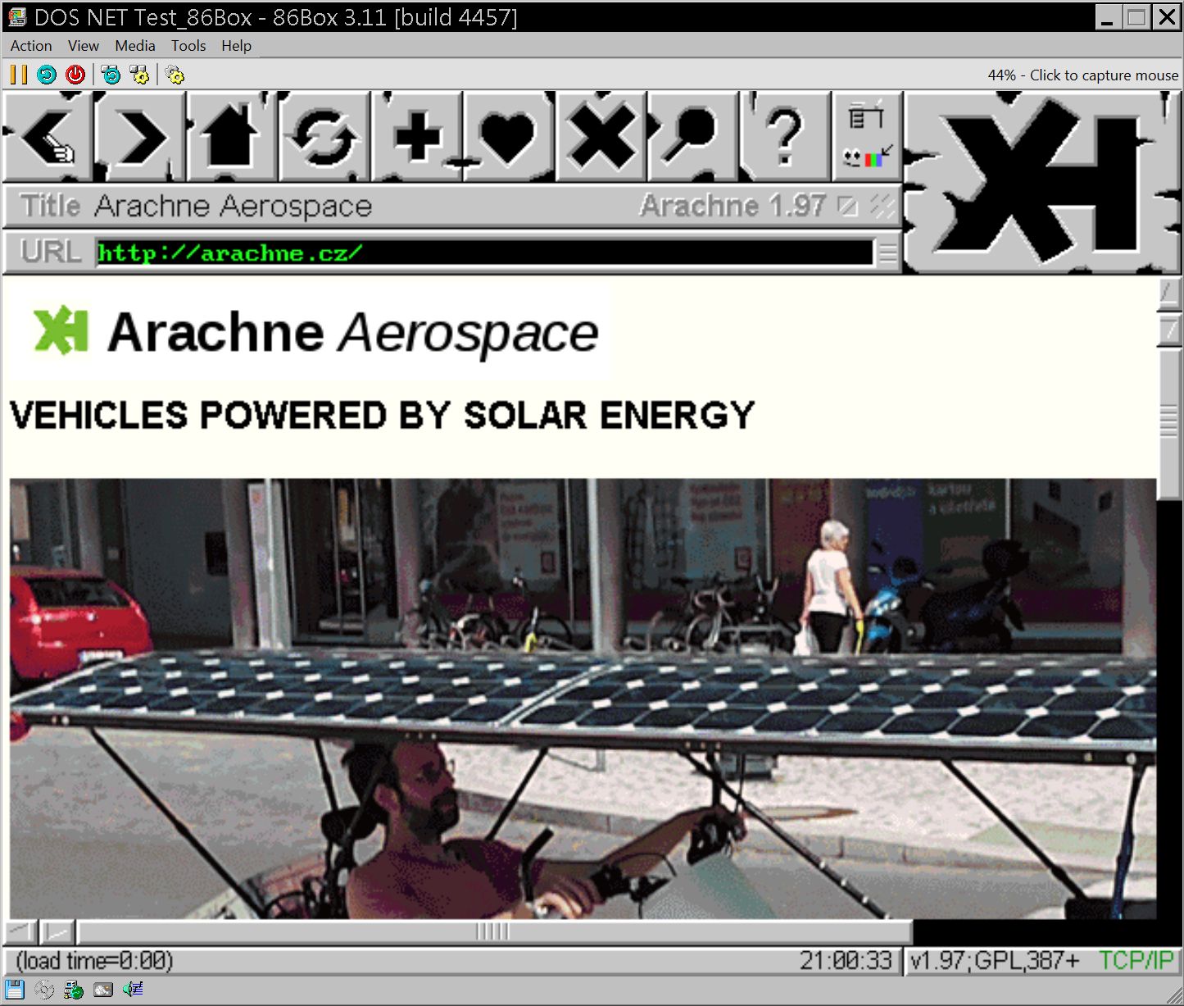This screenshot has height=1006, width=1184.
Task: Click the vertical scrollbar thumb
Action: pos(1169,424)
